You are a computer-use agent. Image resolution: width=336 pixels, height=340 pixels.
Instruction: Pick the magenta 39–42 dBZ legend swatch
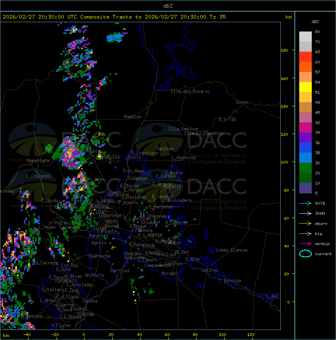(305, 128)
